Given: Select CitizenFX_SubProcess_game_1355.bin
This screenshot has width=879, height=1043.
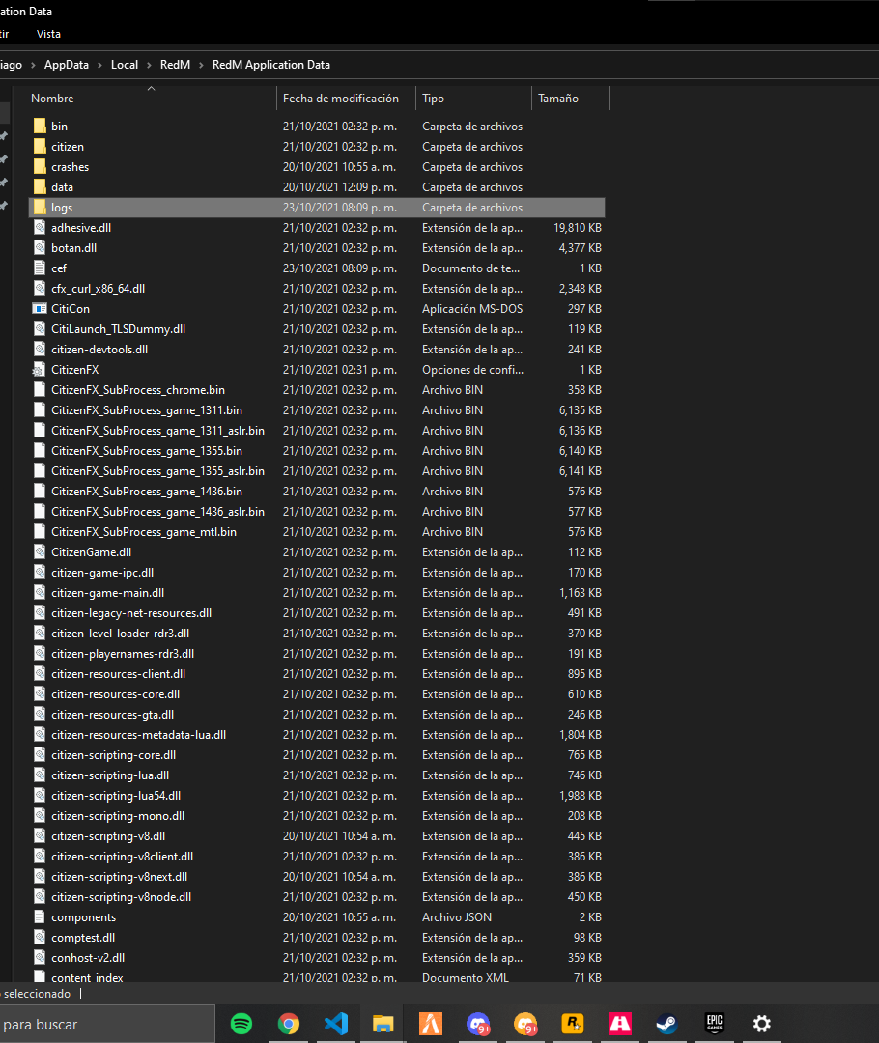Looking at the screenshot, I should point(147,451).
